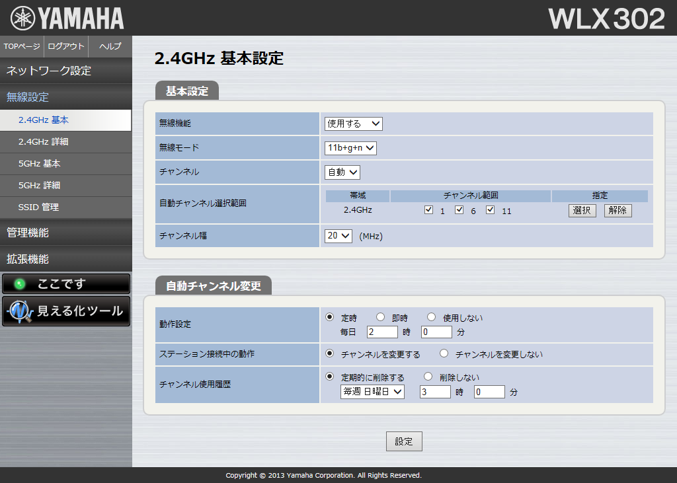Toggle channel 11 checkbox

[x=491, y=210]
